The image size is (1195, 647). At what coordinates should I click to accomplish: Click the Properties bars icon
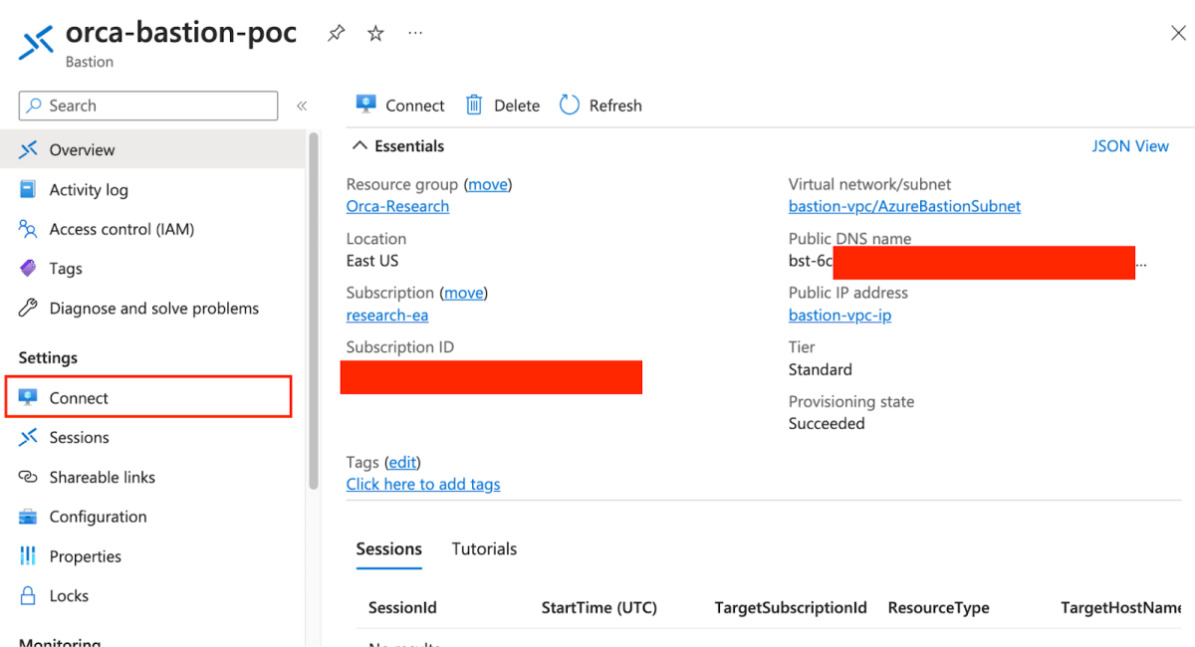pos(28,556)
